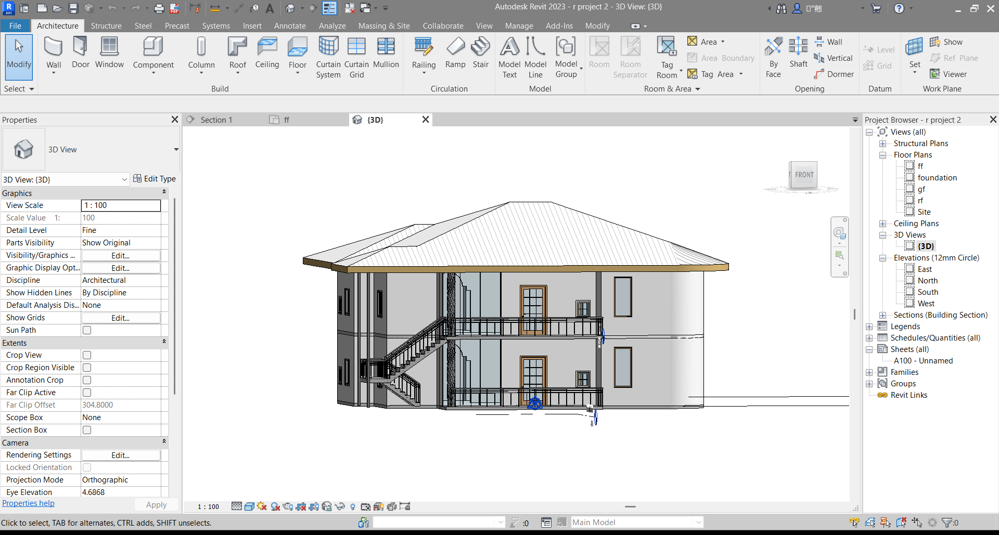The height and width of the screenshot is (535, 999).
Task: Expand the Families node
Action: pyautogui.click(x=869, y=372)
